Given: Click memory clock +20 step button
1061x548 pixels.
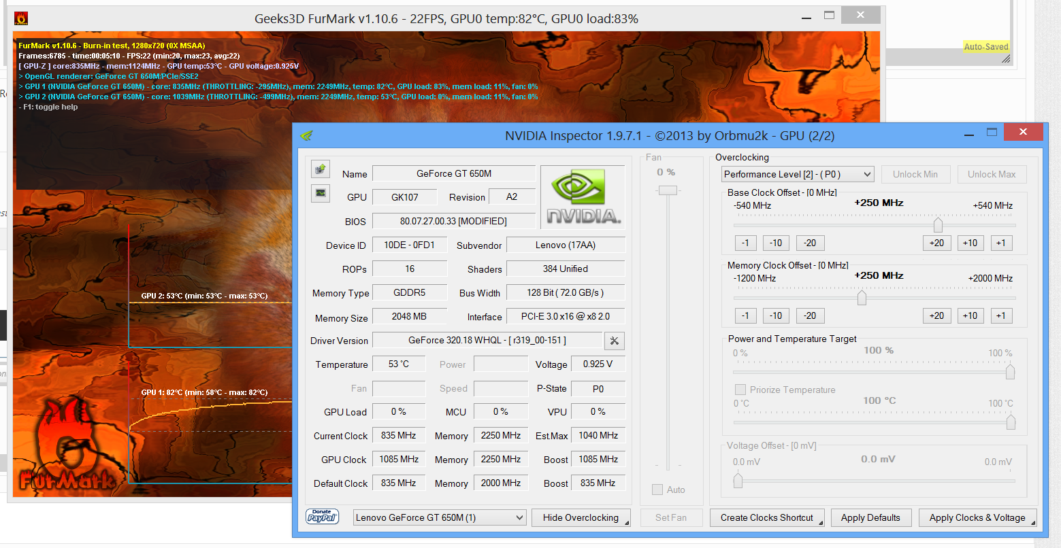Looking at the screenshot, I should click(937, 315).
